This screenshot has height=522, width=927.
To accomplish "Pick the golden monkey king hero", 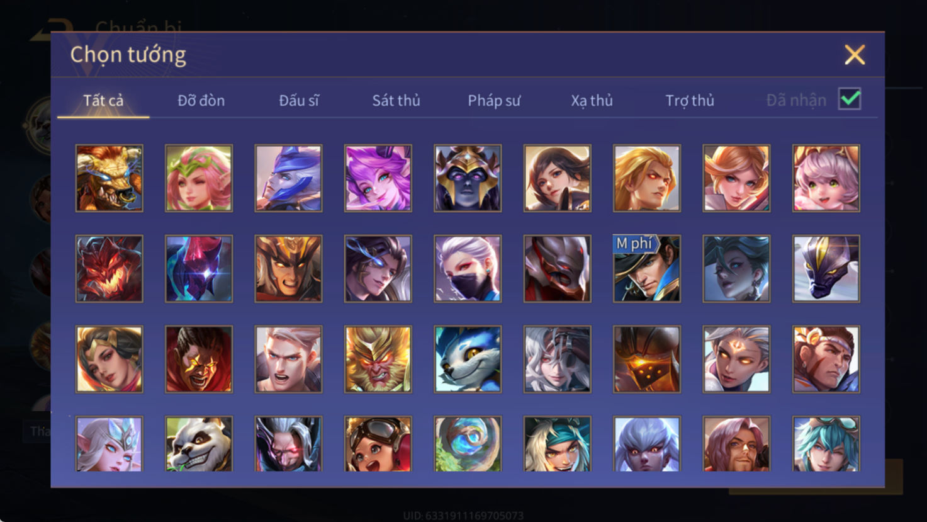I will [x=378, y=359].
